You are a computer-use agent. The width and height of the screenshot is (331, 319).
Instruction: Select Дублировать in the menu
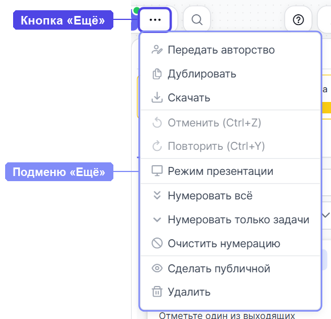point(231,74)
